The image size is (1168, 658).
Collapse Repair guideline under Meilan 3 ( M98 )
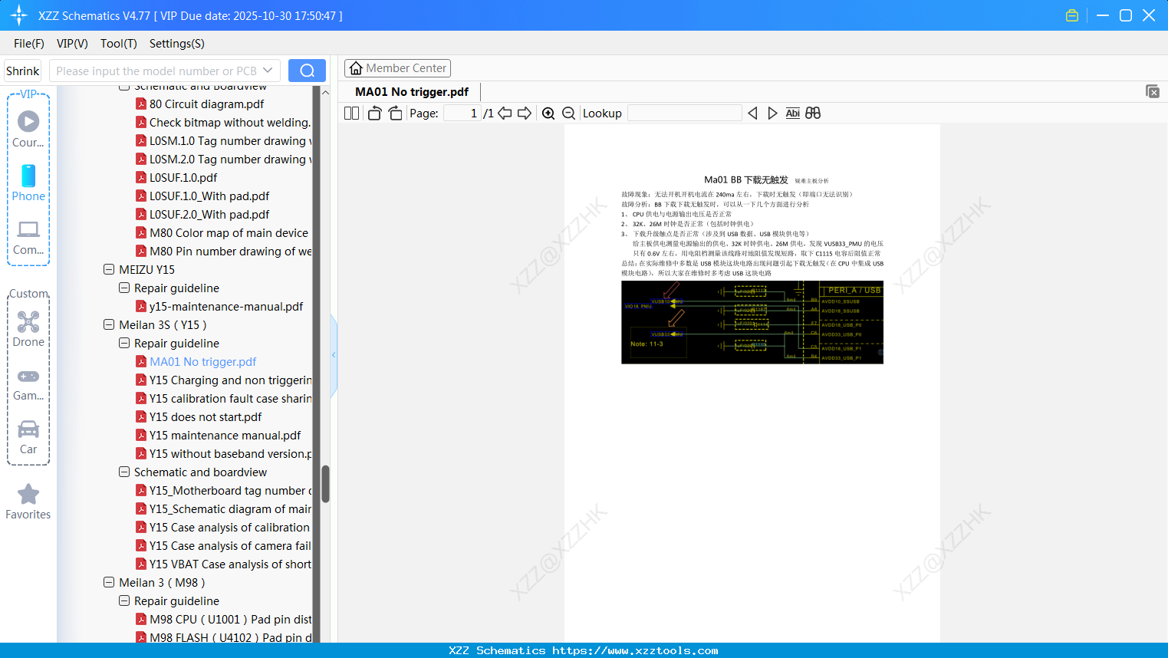click(124, 600)
